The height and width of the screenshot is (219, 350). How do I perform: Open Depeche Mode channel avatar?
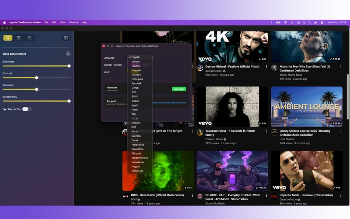274,196
